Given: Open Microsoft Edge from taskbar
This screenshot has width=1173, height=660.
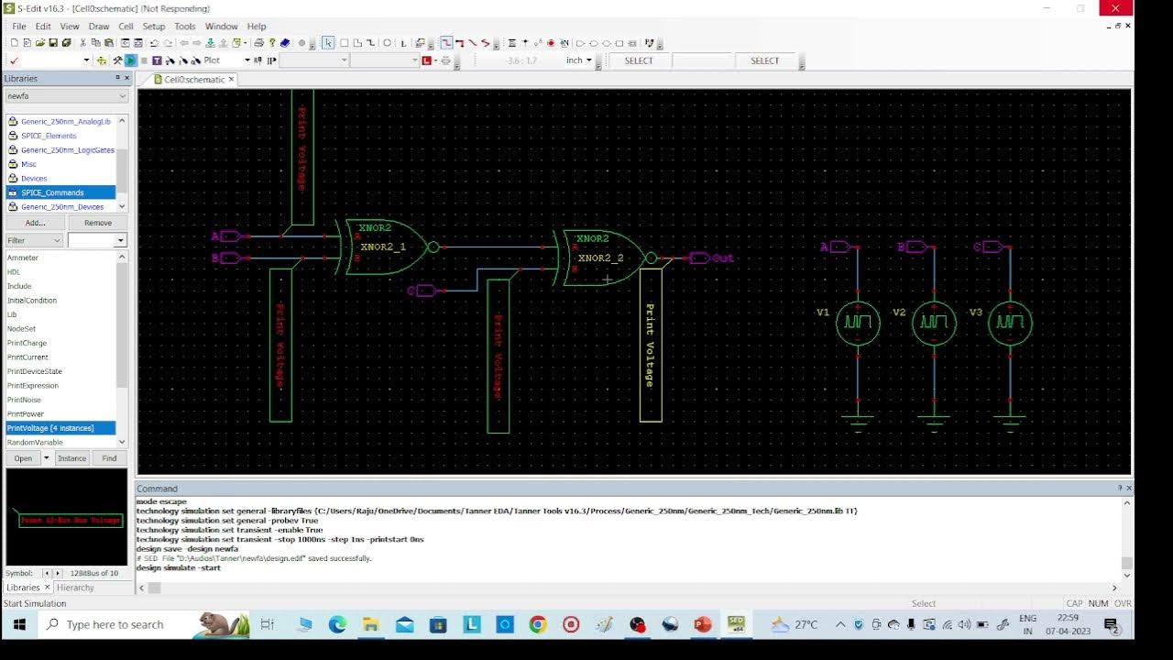Looking at the screenshot, I should pyautogui.click(x=337, y=624).
